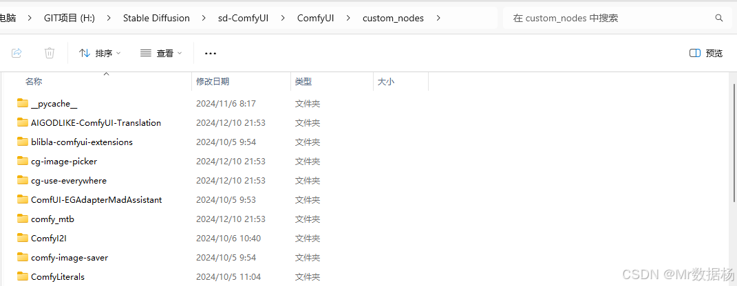
Task: Click date 2024/11/6 8:17
Action: coord(226,104)
